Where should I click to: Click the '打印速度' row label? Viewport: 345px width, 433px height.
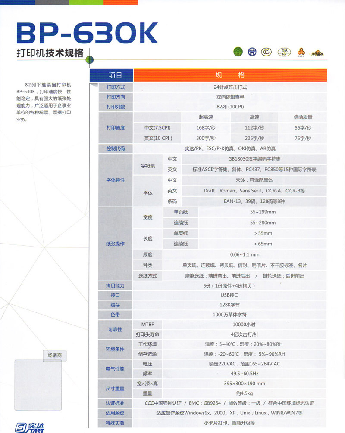tap(116, 127)
